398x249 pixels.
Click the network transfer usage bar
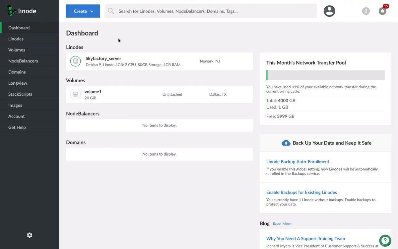click(x=325, y=75)
